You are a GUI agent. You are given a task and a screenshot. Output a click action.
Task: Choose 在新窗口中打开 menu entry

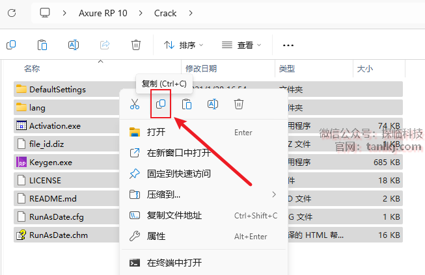[203, 153]
